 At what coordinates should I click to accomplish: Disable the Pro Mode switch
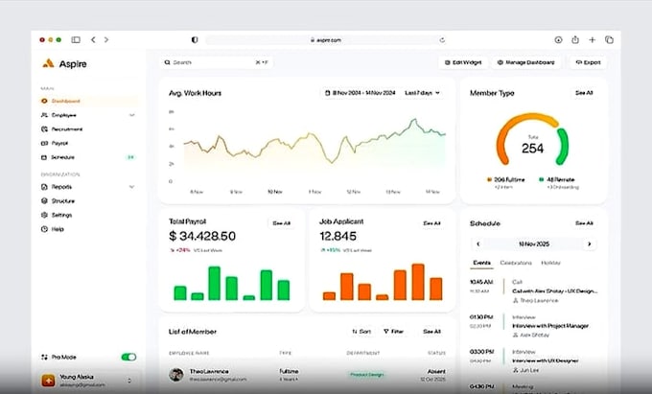tap(128, 357)
